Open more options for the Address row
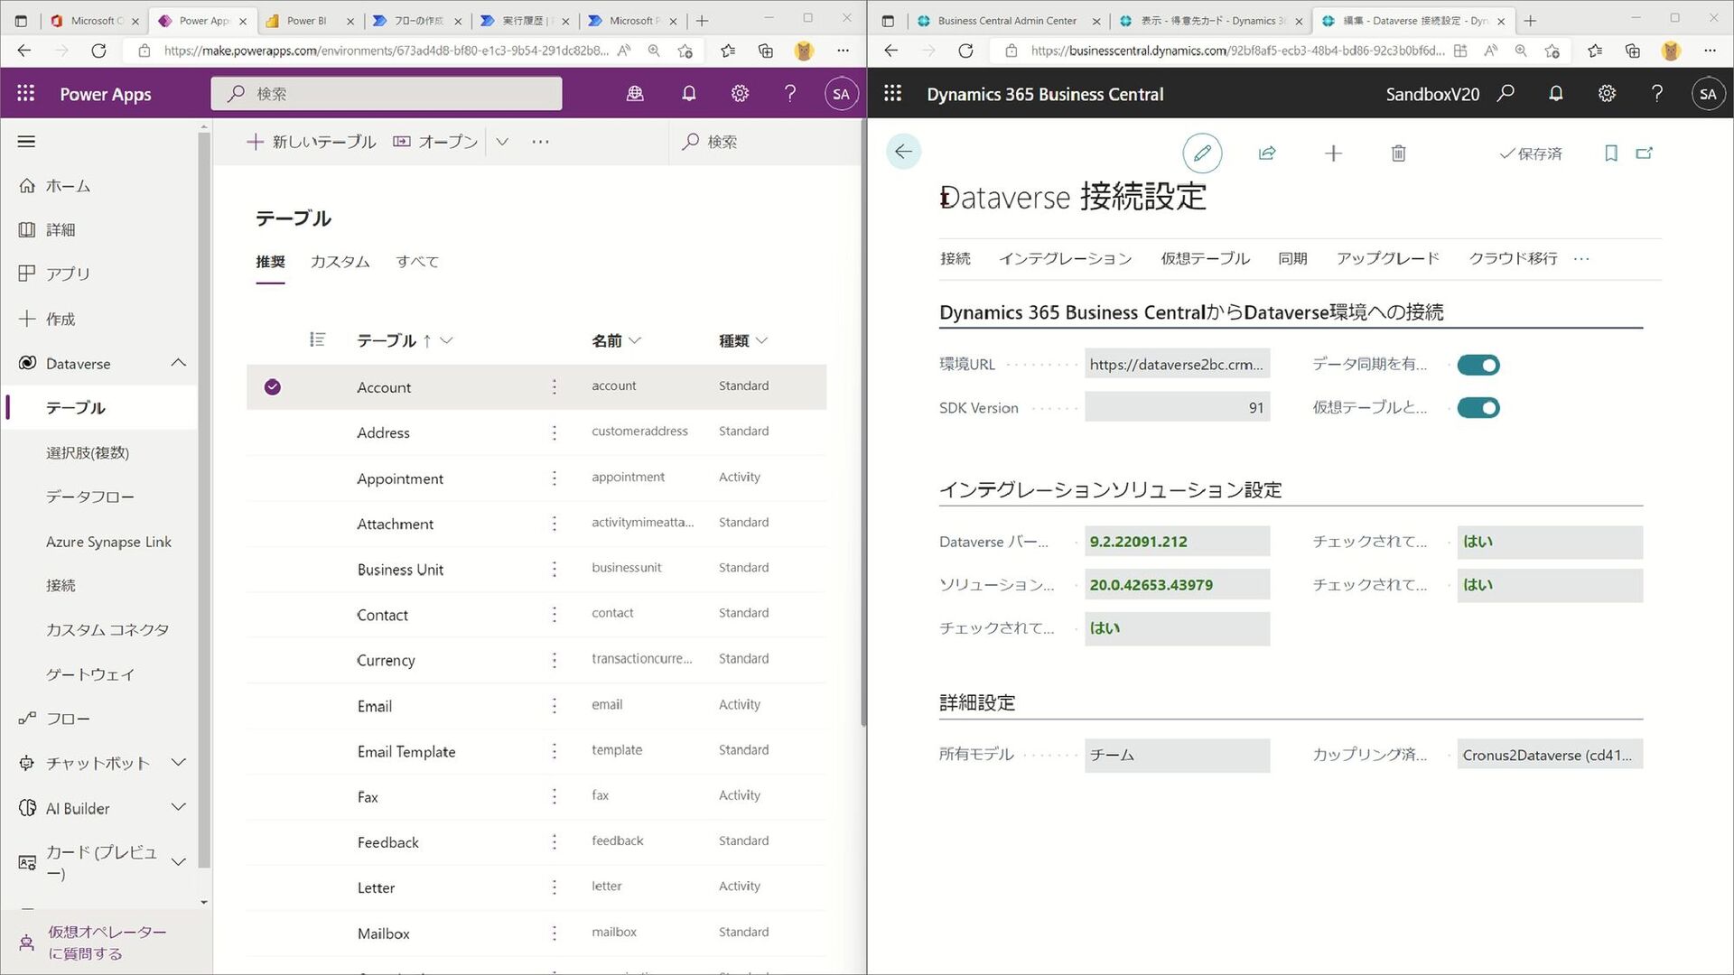Viewport: 1734px width, 975px height. pos(555,432)
